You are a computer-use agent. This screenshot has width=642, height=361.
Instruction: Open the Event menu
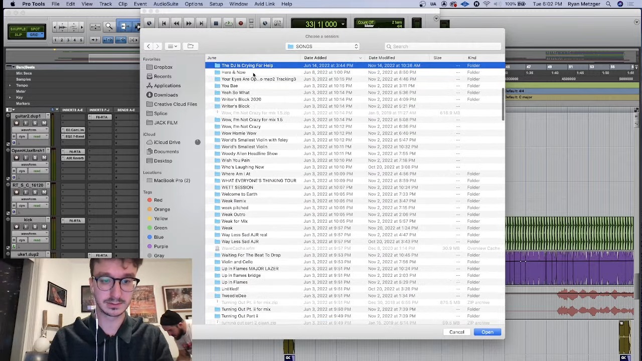click(140, 4)
